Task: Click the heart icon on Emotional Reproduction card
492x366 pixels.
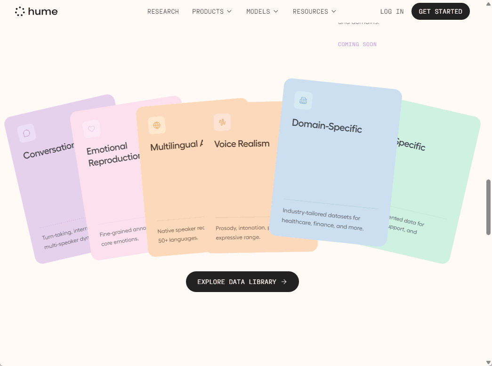Action: [x=91, y=129]
